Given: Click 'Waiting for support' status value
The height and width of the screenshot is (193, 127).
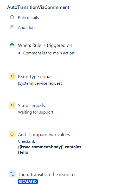Looking at the screenshot, I should (36, 112).
